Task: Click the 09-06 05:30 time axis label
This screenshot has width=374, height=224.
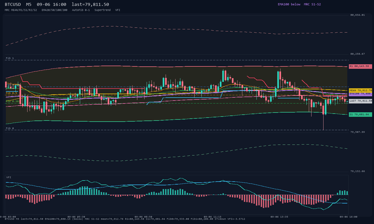Action: tap(76, 217)
